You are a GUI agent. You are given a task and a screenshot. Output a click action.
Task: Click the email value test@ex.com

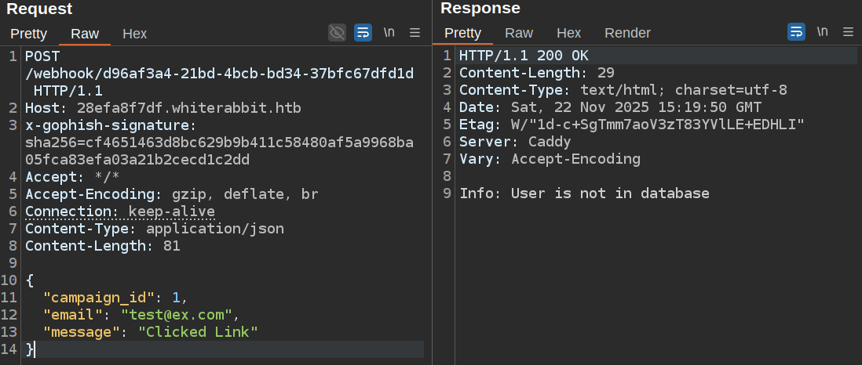179,315
